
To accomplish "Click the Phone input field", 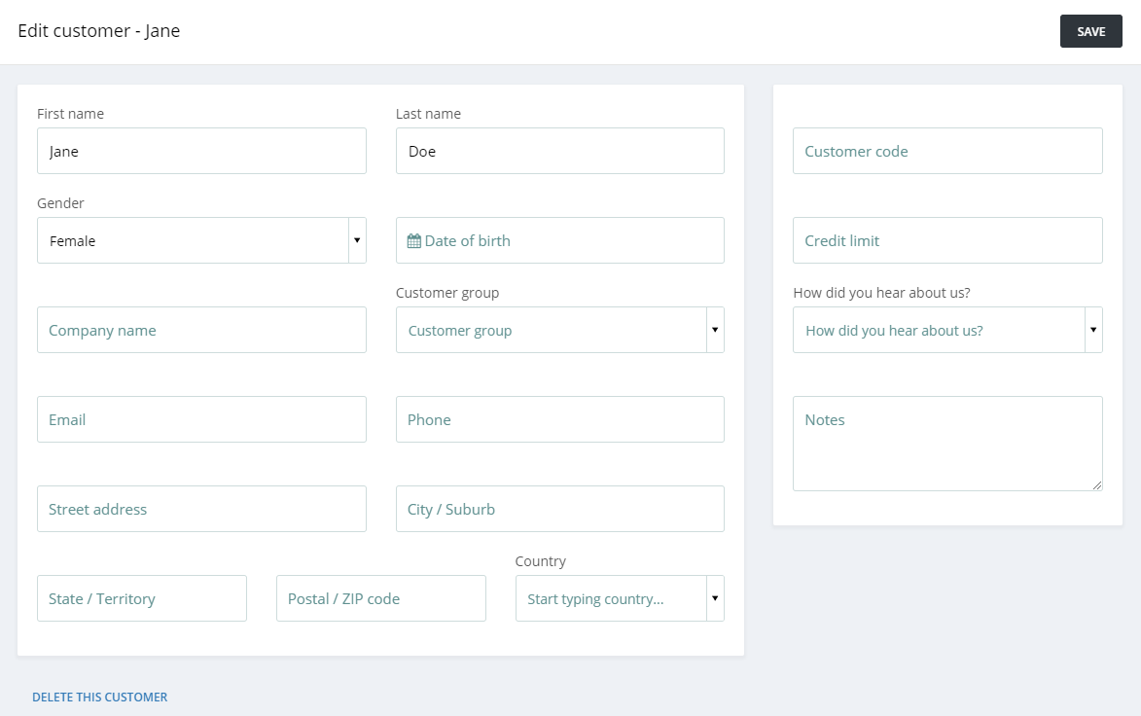I will coord(559,419).
